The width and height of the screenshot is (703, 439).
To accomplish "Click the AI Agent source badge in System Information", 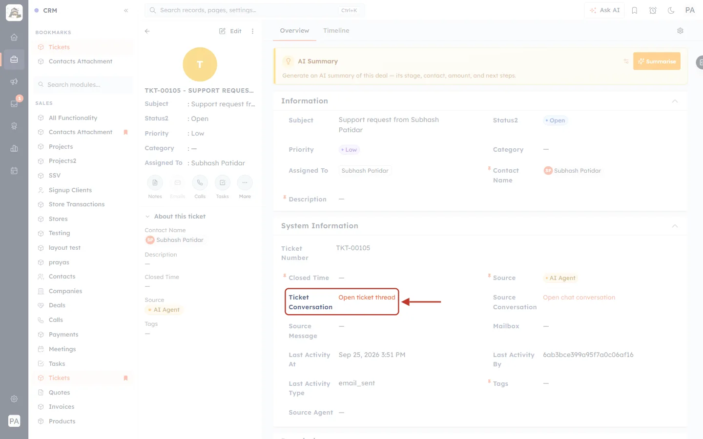I will click(560, 278).
